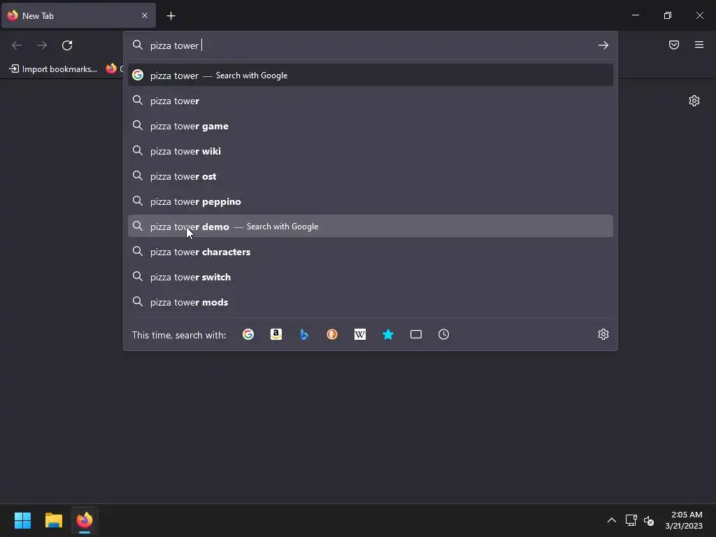716x537 pixels.
Task: Search this time with Wikipedia
Action: pyautogui.click(x=360, y=334)
